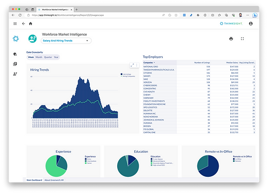Click the Workforce Market Intelligence avatar icon
The width and height of the screenshot is (268, 194).
[x=33, y=39]
